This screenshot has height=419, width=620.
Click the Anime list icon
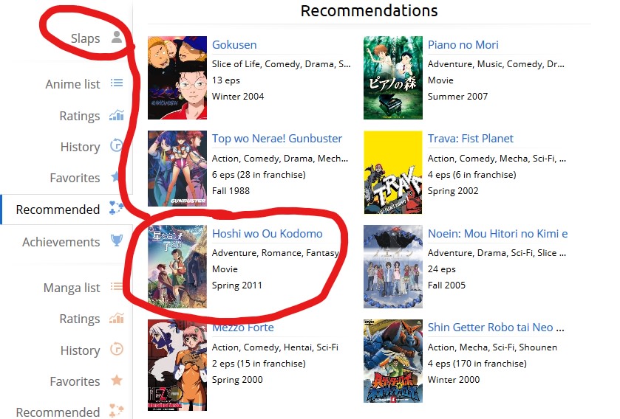point(116,83)
